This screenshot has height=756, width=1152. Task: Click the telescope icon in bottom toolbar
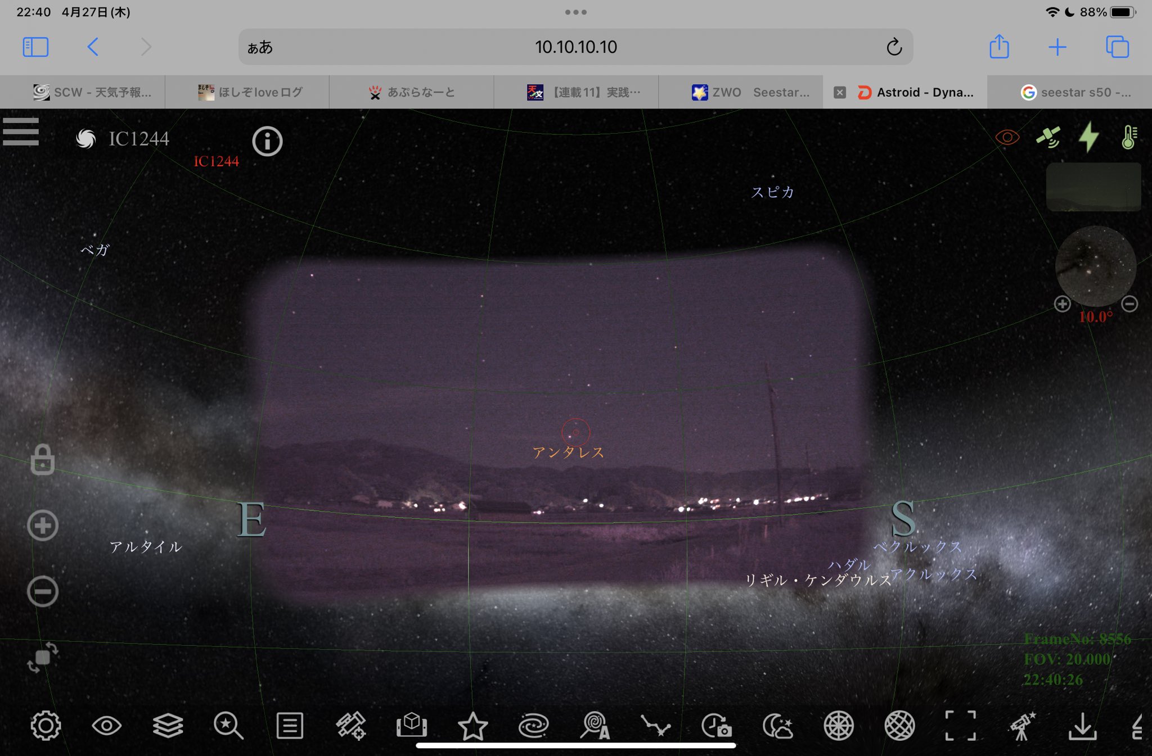pos(1022,726)
